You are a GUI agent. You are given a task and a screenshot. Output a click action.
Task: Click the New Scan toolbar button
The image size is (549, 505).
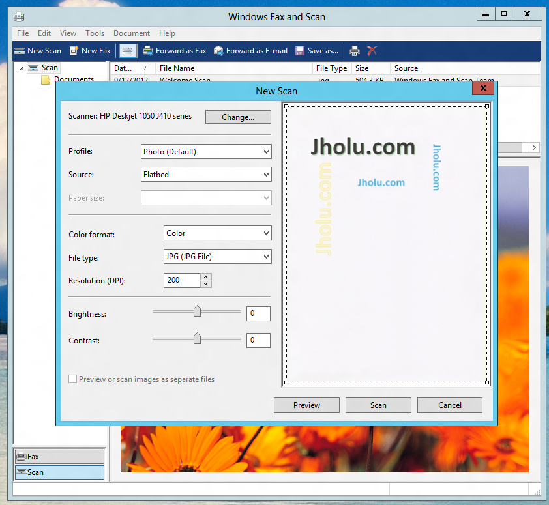[38, 51]
